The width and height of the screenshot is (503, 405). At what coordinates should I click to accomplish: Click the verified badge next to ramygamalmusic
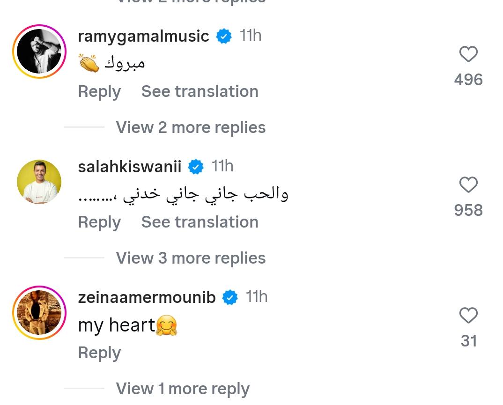point(224,35)
